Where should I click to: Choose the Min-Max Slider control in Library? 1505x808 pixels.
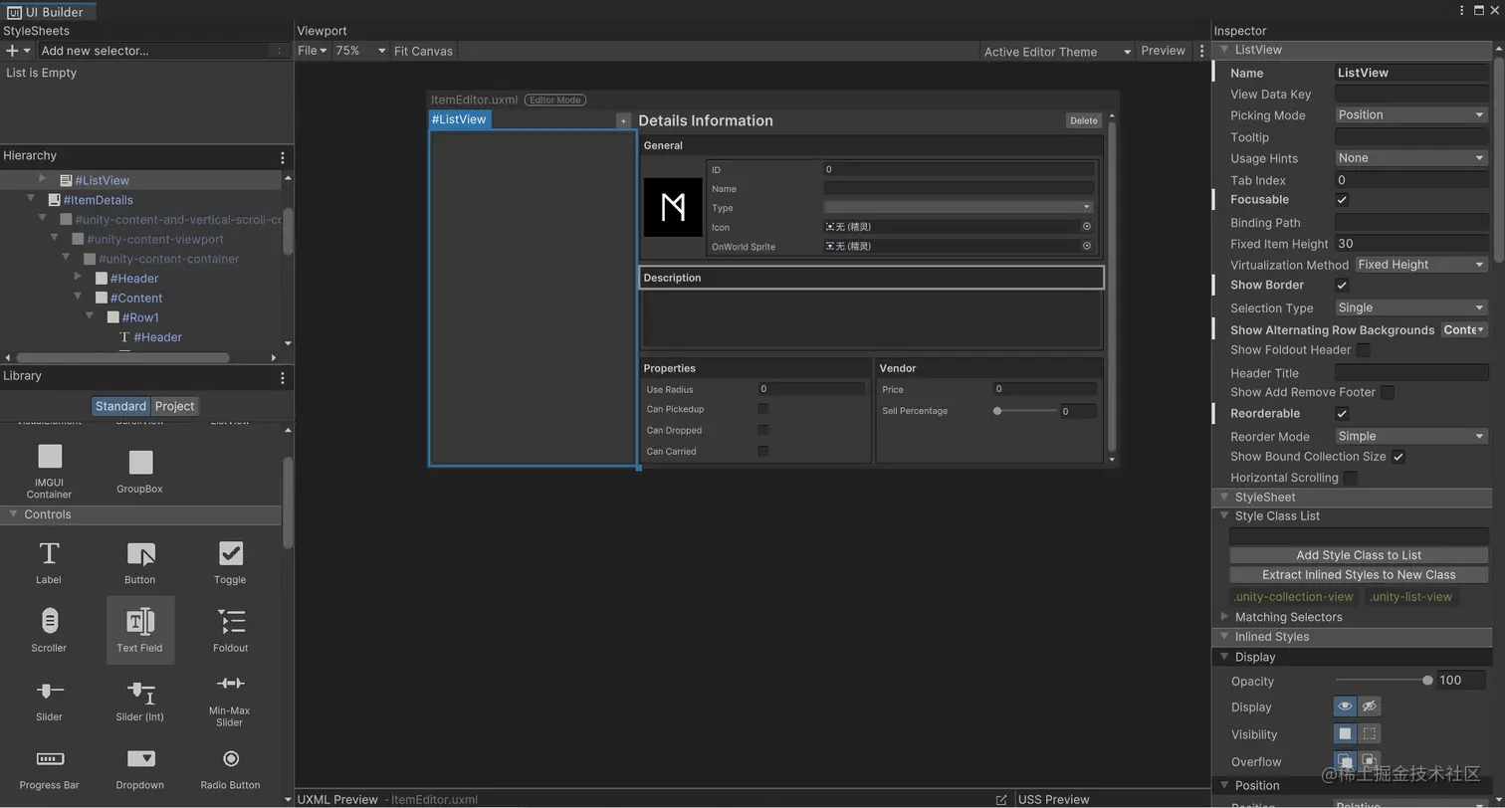(230, 700)
